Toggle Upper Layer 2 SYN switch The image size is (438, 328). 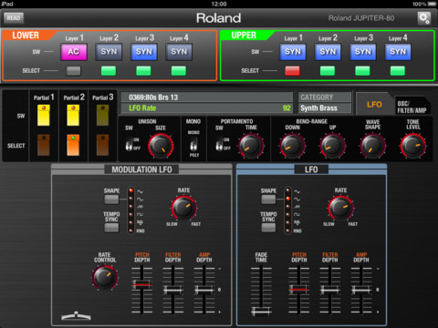tap(328, 52)
